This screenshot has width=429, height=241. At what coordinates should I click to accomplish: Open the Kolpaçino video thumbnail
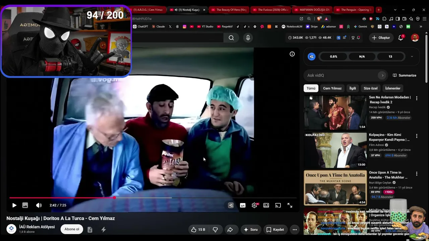[335, 150]
